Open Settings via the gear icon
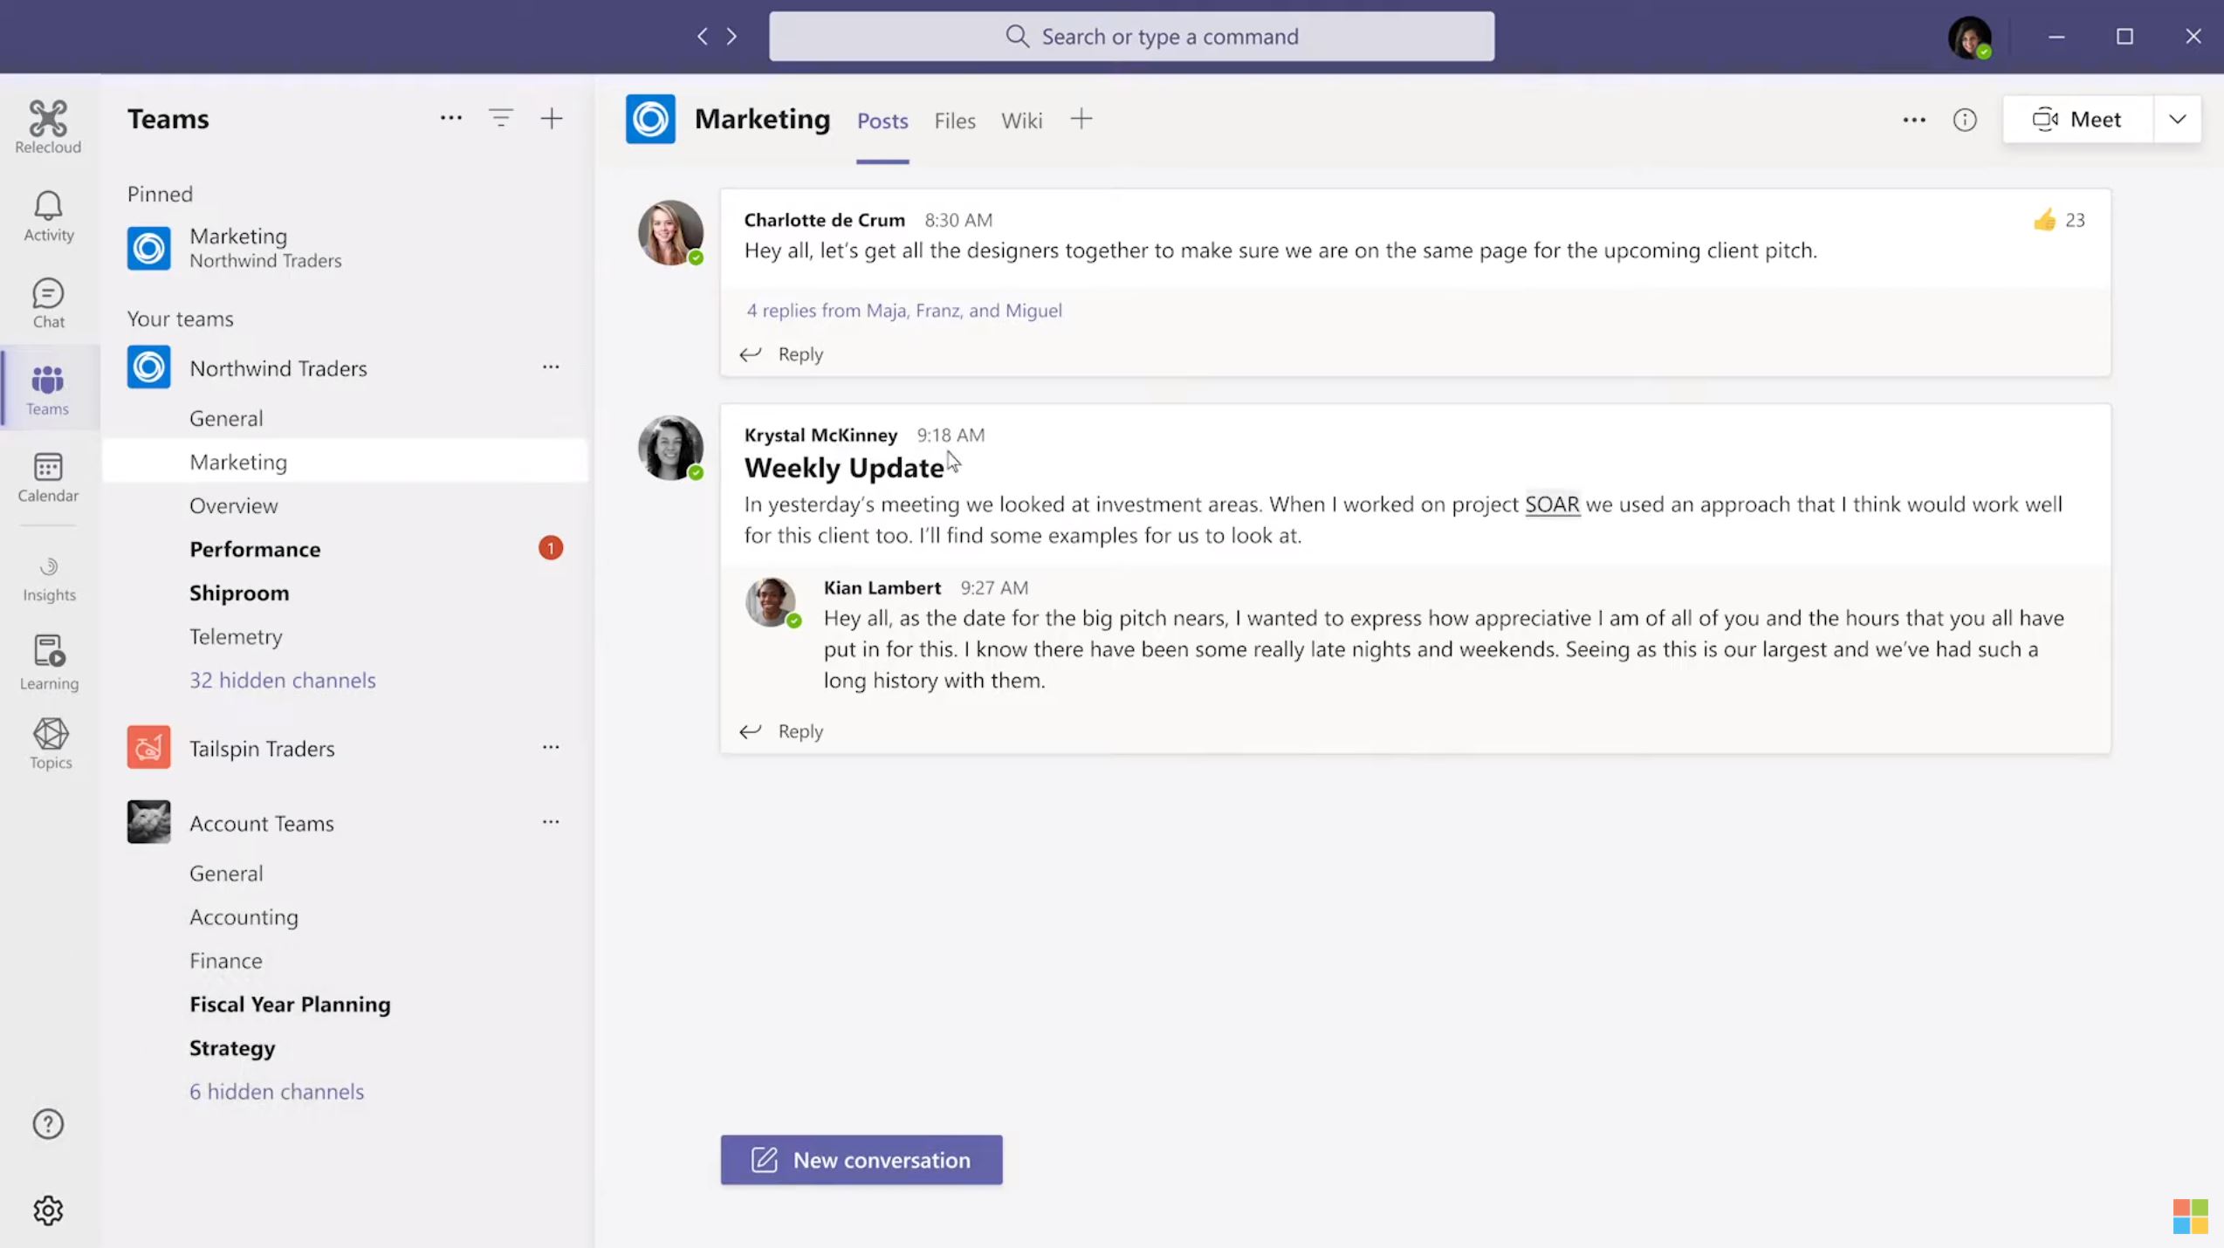The height and width of the screenshot is (1248, 2224). [x=48, y=1210]
